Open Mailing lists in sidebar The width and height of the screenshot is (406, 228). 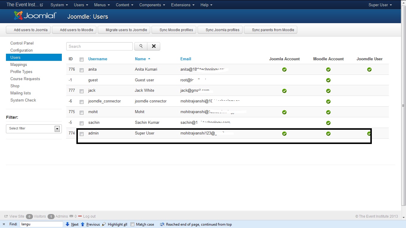[x=21, y=93]
